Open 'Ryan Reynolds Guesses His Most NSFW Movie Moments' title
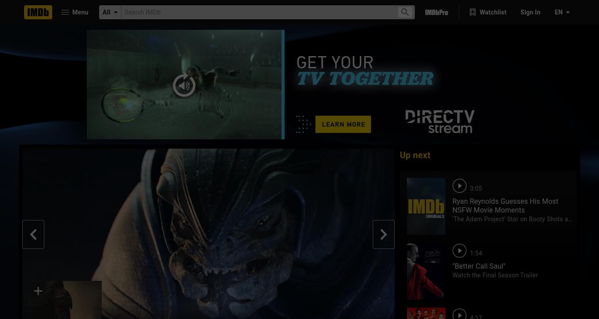This screenshot has height=319, width=599. [505, 206]
